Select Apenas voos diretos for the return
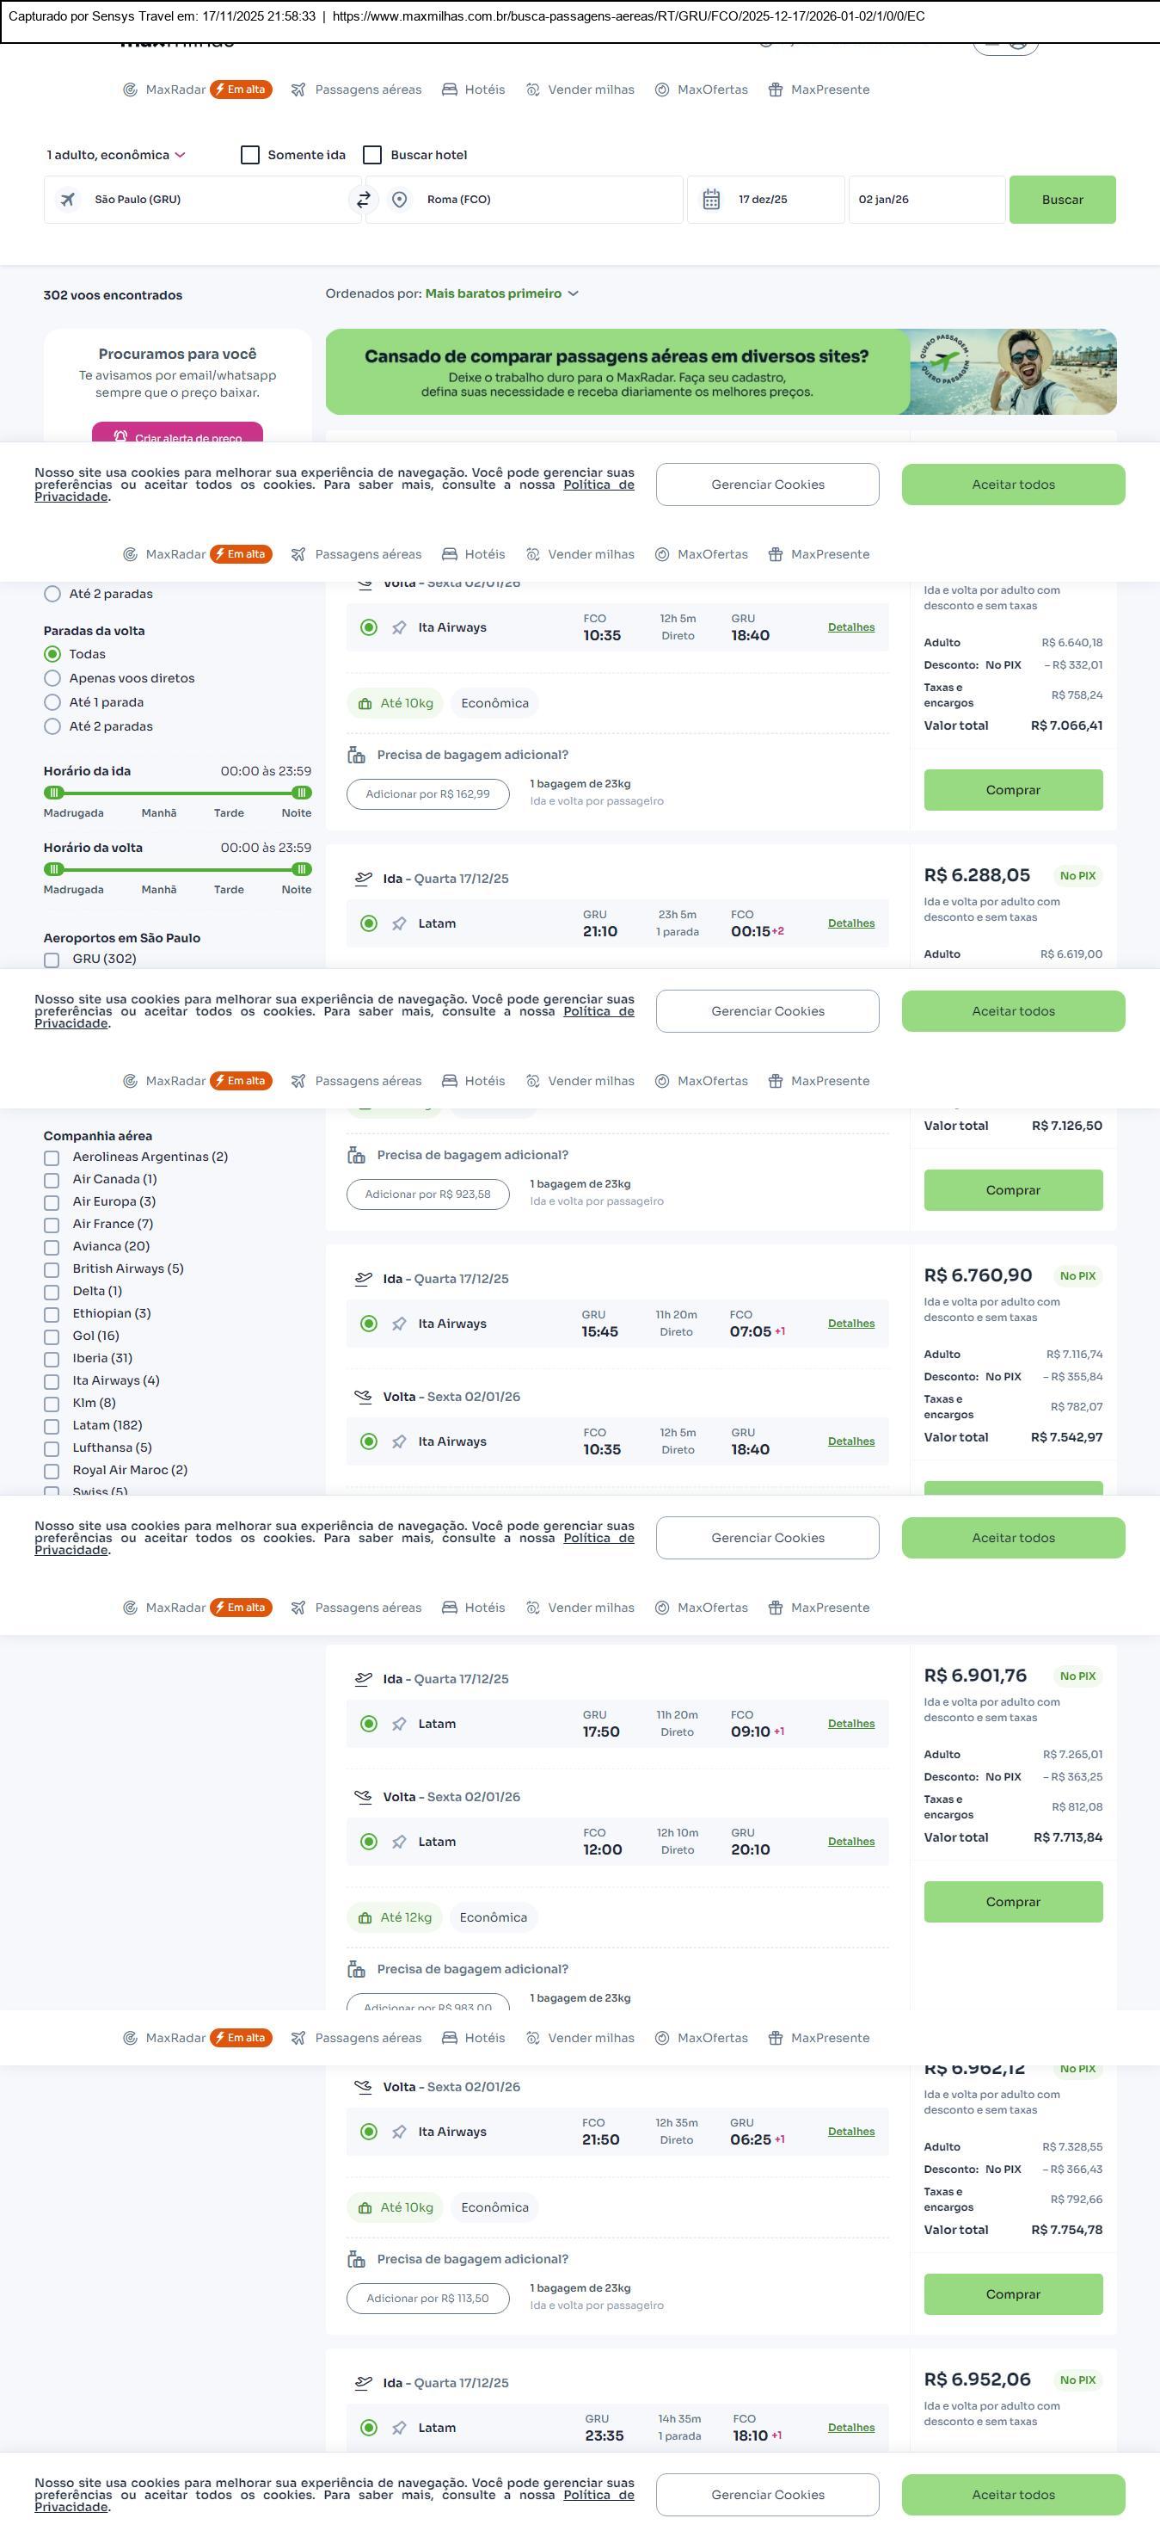 (x=53, y=677)
